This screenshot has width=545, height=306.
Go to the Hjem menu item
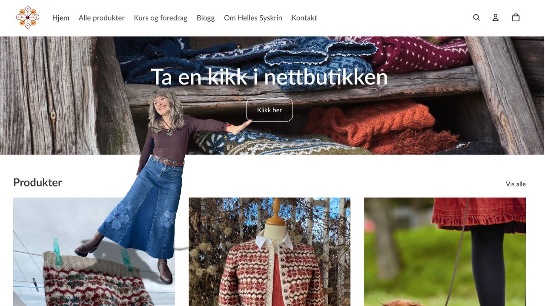[x=60, y=18]
